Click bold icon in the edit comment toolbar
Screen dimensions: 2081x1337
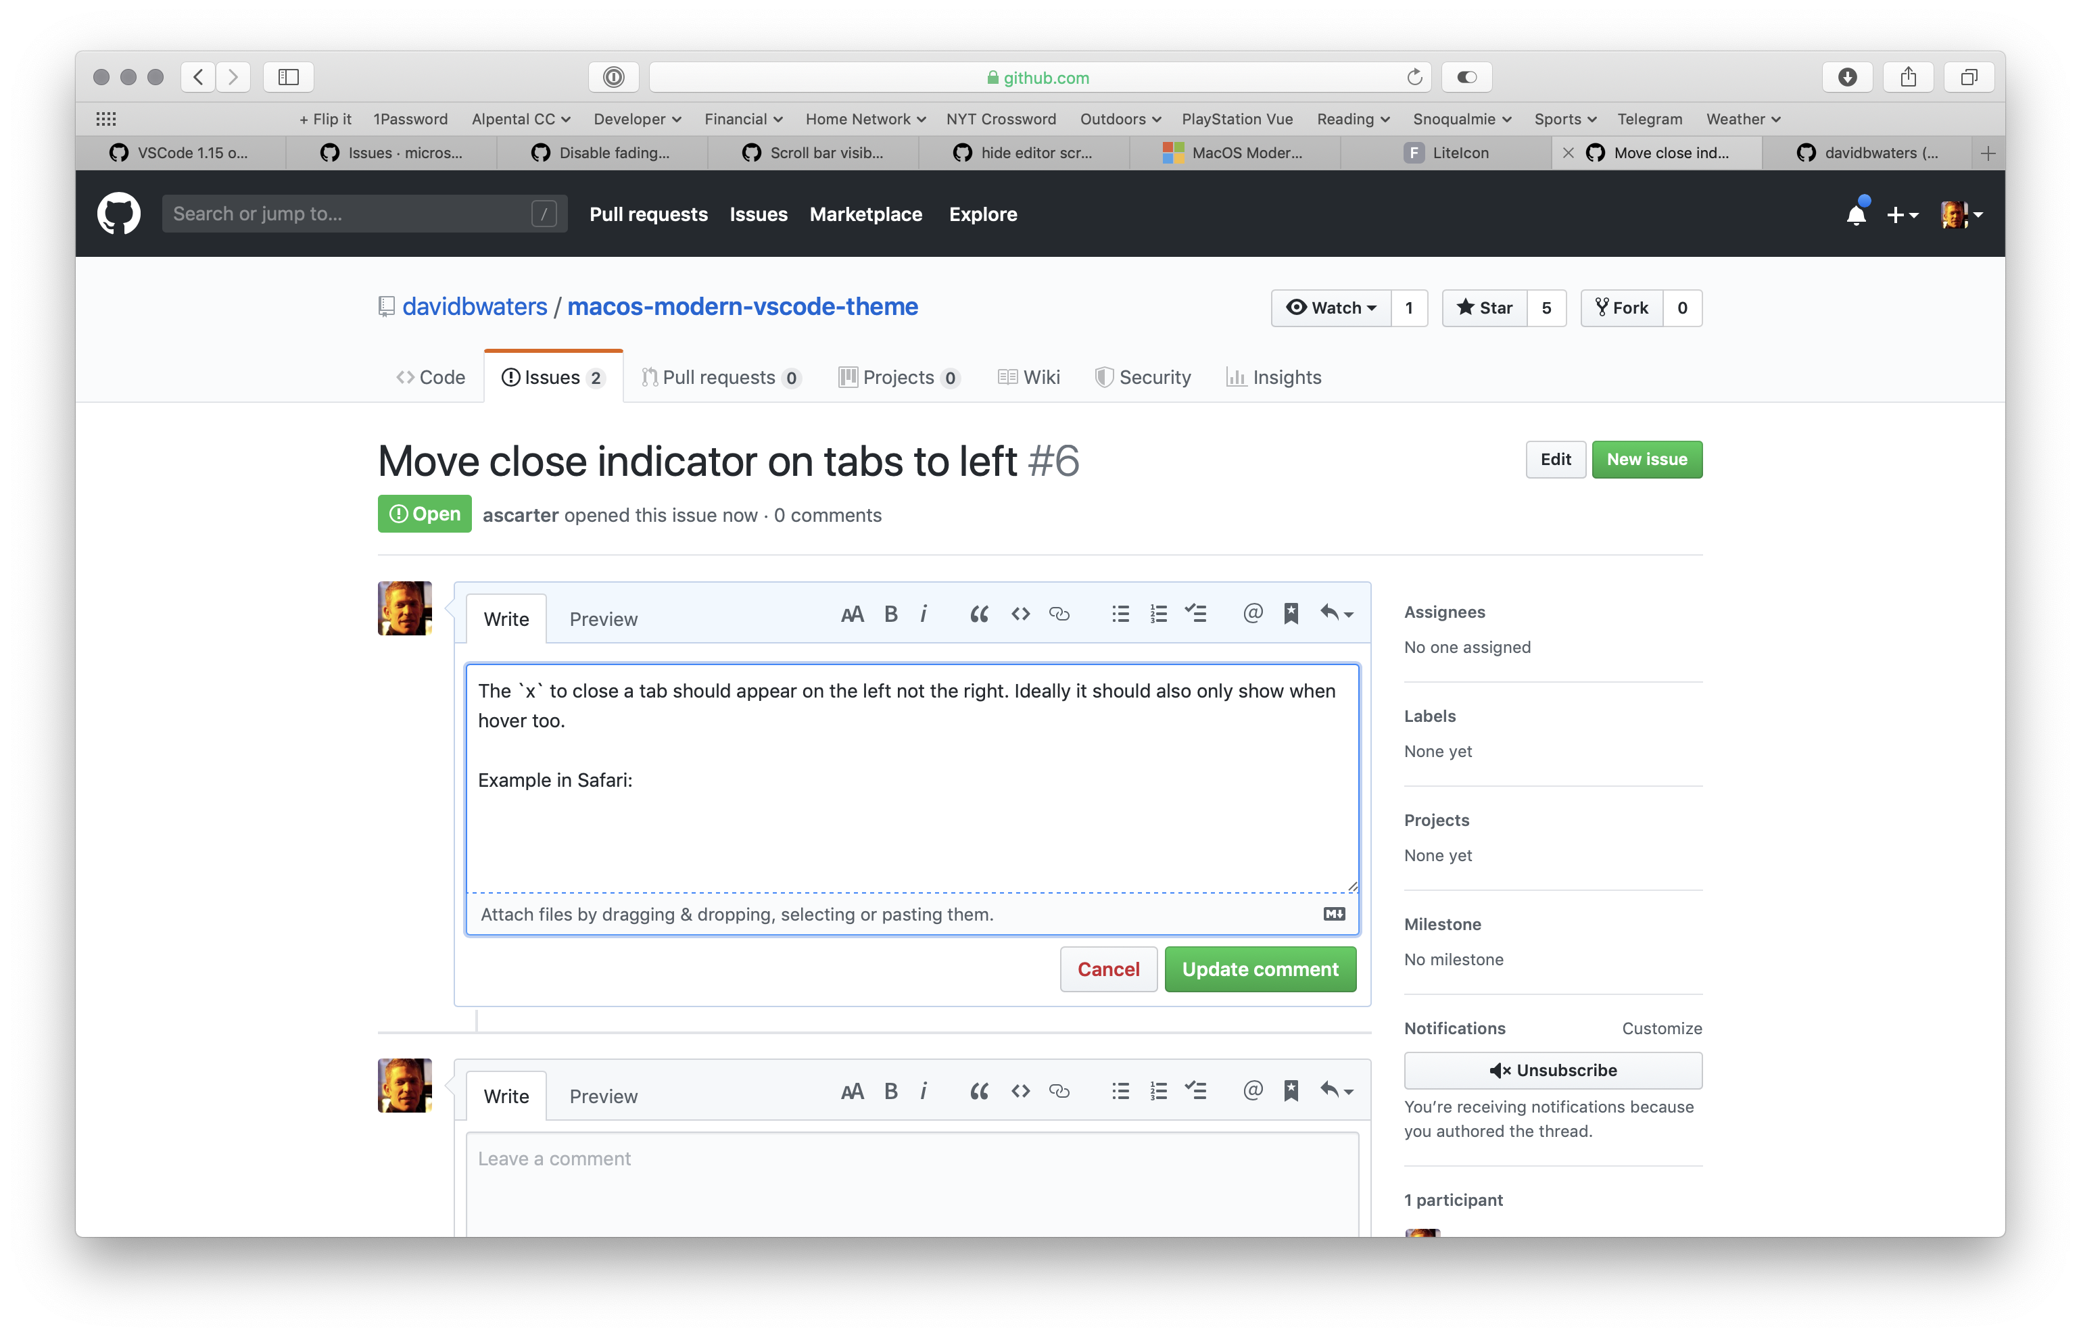click(890, 614)
